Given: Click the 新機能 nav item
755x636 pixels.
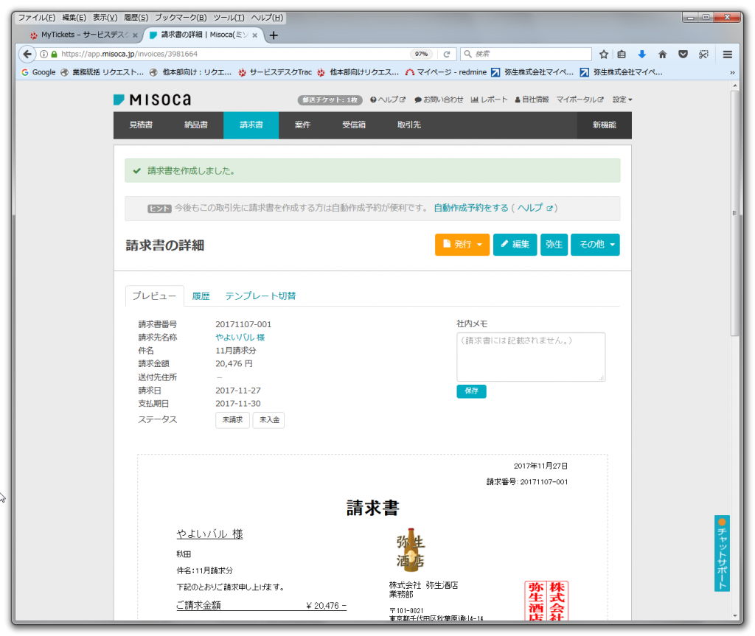Looking at the screenshot, I should 605,125.
